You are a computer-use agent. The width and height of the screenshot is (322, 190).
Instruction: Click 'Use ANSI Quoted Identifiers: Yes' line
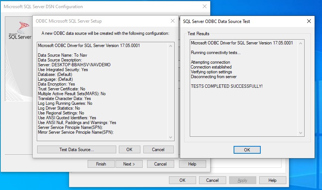tap(67, 118)
